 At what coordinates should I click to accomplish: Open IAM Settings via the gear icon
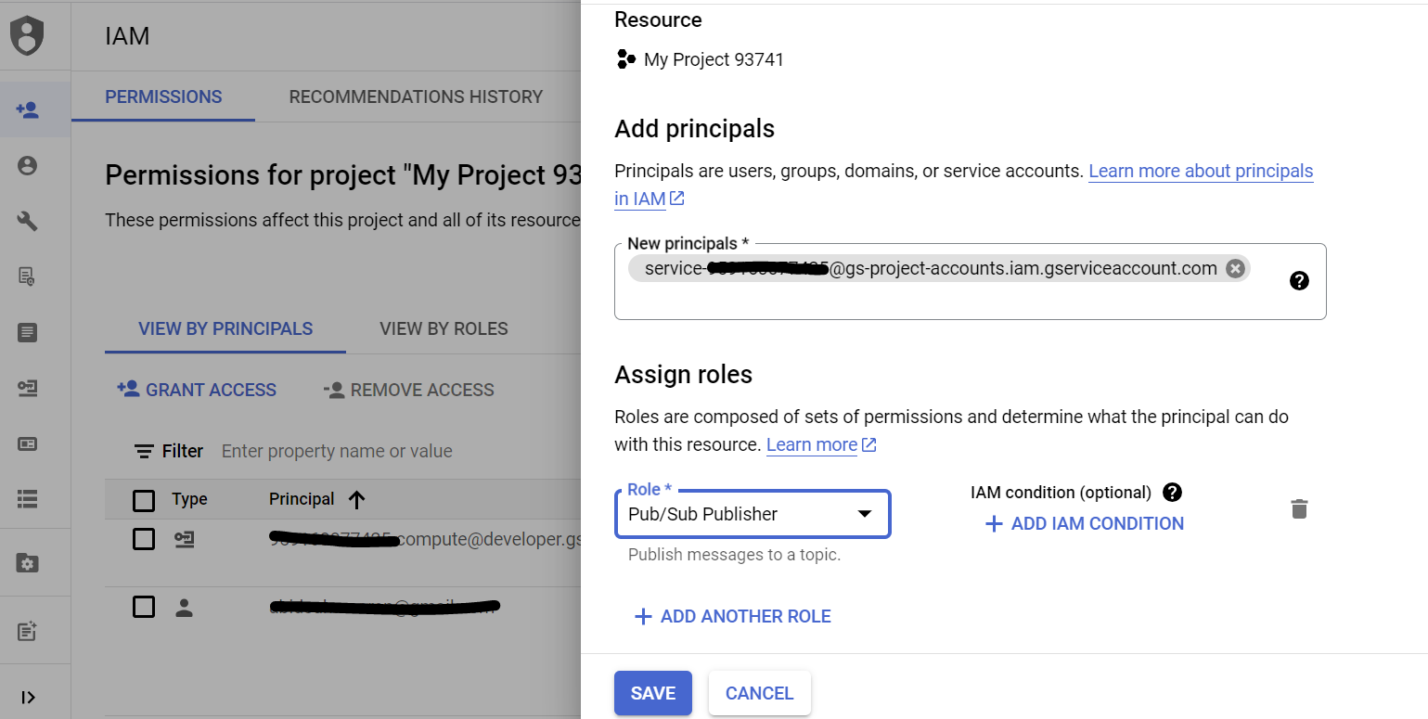(28, 562)
